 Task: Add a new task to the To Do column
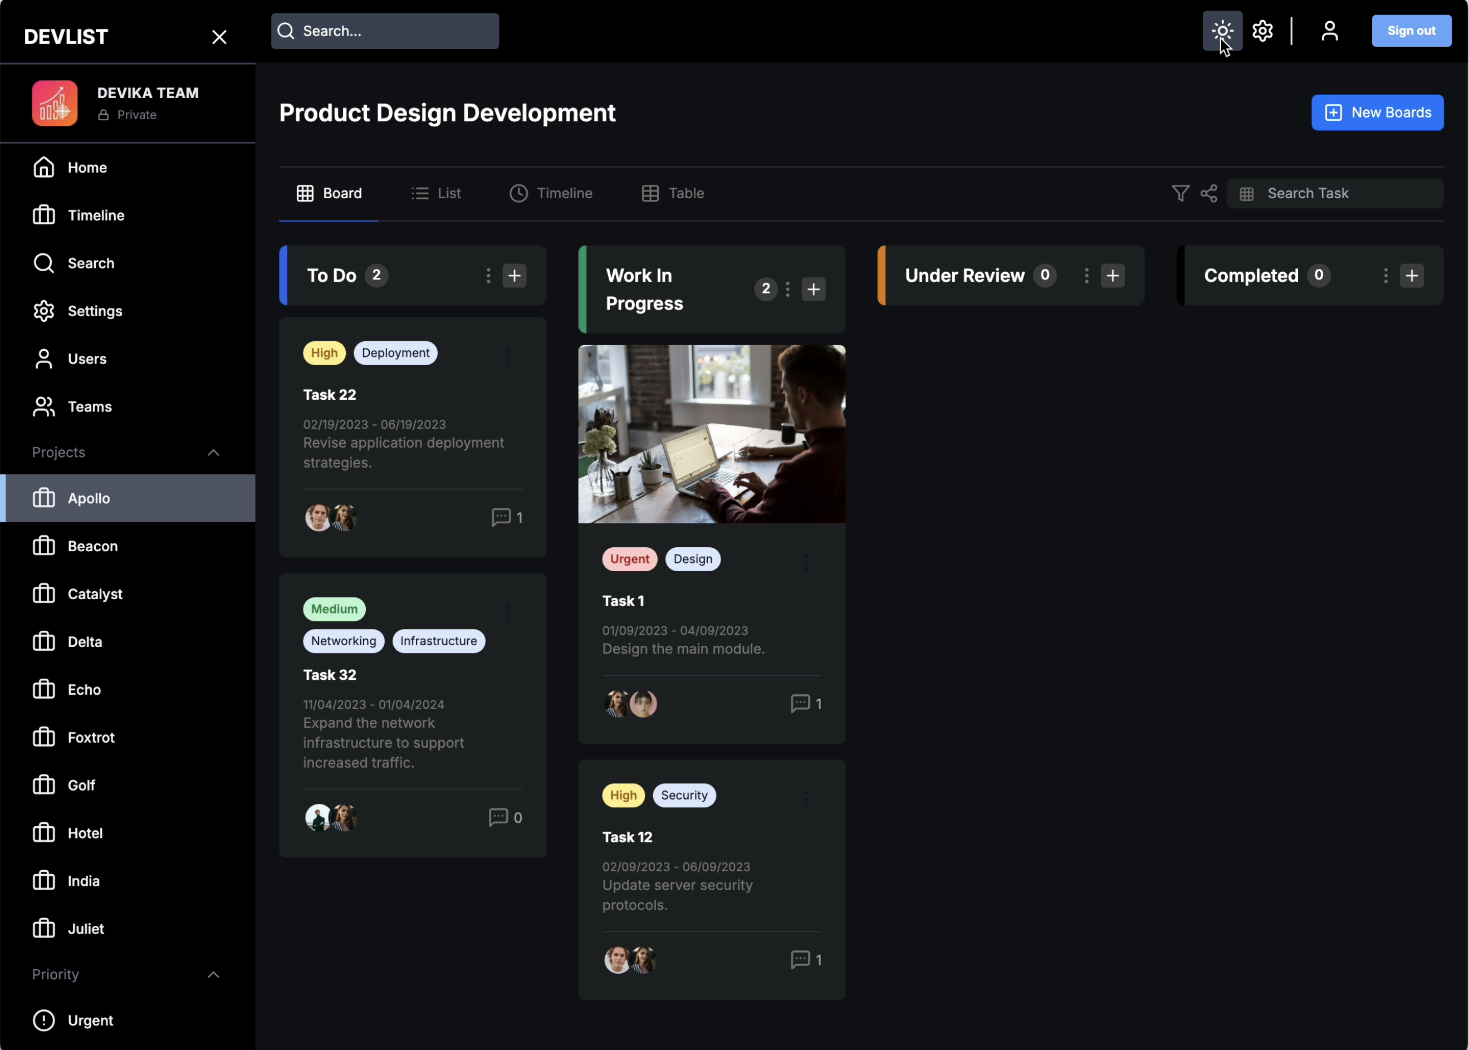click(x=514, y=276)
